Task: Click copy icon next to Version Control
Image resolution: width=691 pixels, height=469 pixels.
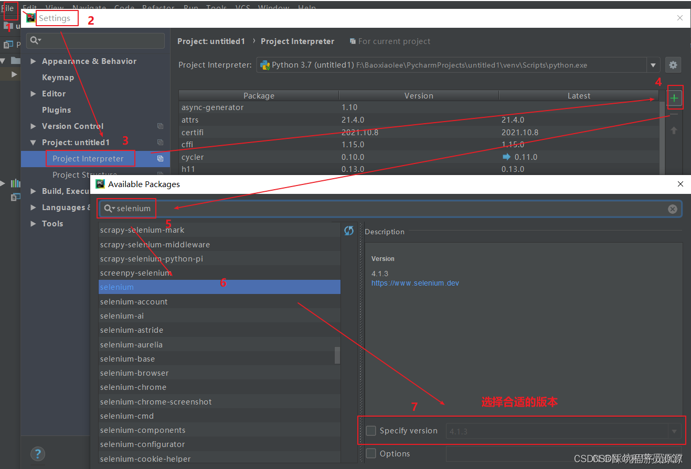Action: (x=160, y=126)
